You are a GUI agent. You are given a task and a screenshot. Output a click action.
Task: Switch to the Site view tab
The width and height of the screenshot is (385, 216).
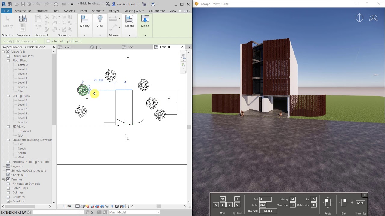point(130,47)
